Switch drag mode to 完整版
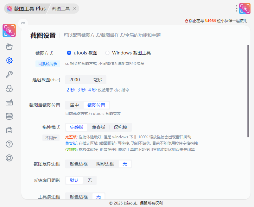 coord(77,127)
